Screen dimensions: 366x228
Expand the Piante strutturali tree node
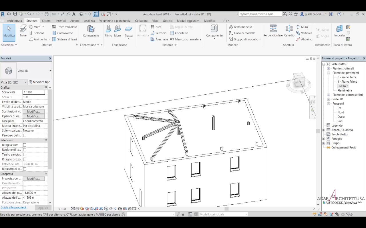click(329, 68)
